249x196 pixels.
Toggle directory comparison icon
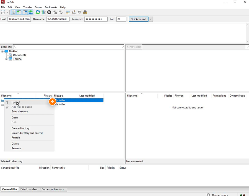click(74, 12)
